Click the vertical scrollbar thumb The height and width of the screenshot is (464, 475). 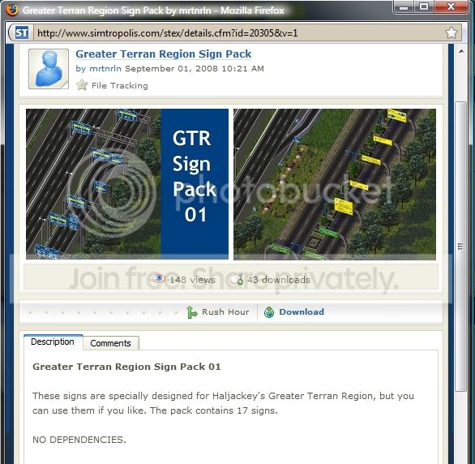461,246
